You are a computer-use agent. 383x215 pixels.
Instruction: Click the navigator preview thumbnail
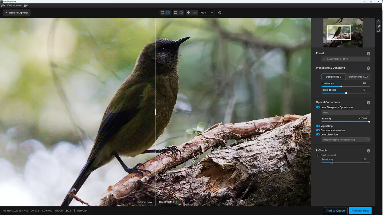pyautogui.click(x=343, y=33)
